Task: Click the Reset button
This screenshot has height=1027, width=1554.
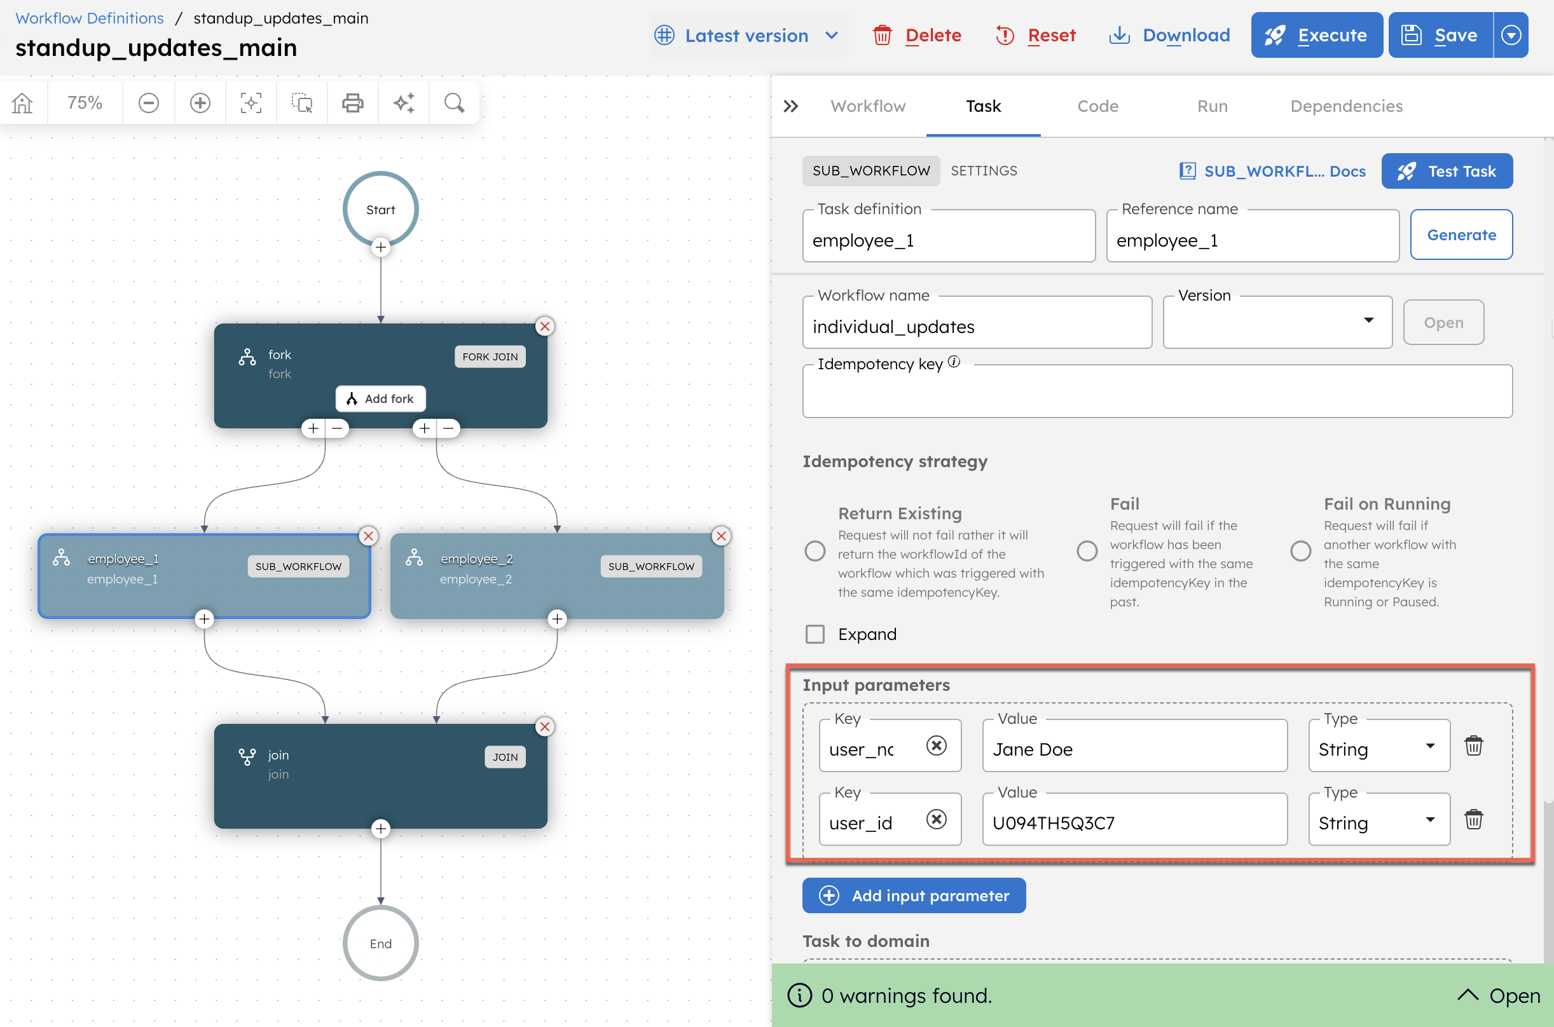Action: 1035,36
